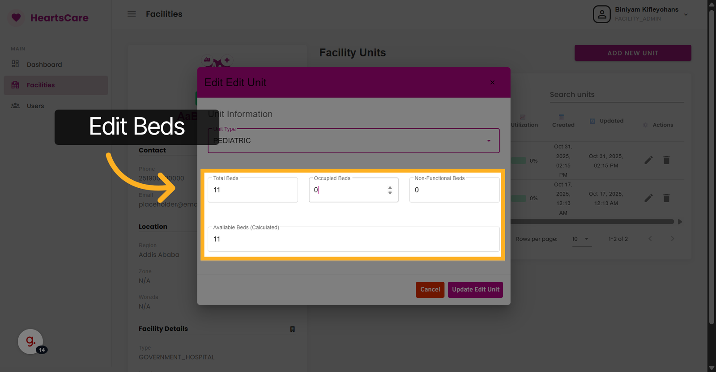
Task: Delete the Oct 17 unit via trash icon
Action: [x=666, y=198]
